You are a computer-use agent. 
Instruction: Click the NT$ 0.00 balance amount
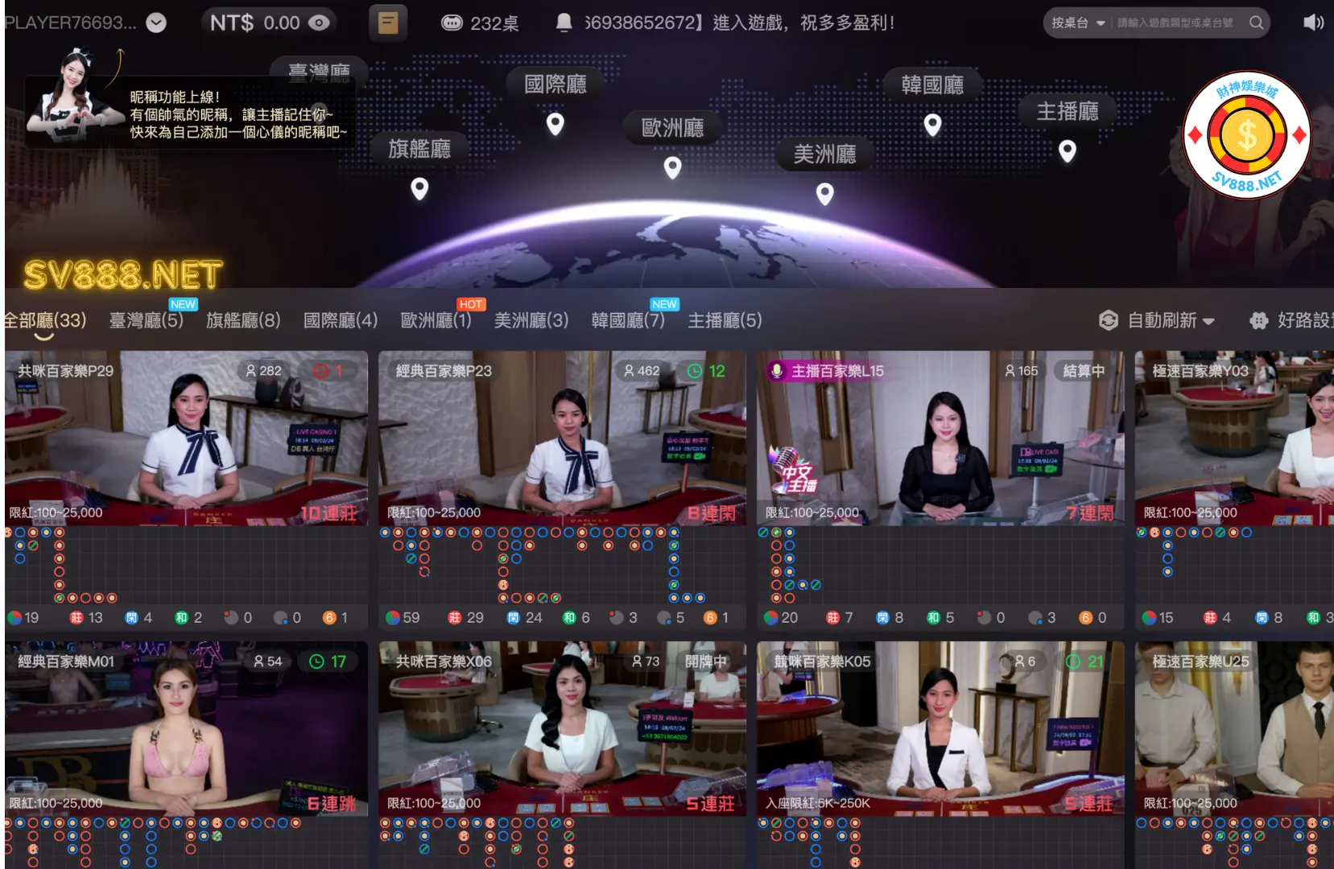255,23
